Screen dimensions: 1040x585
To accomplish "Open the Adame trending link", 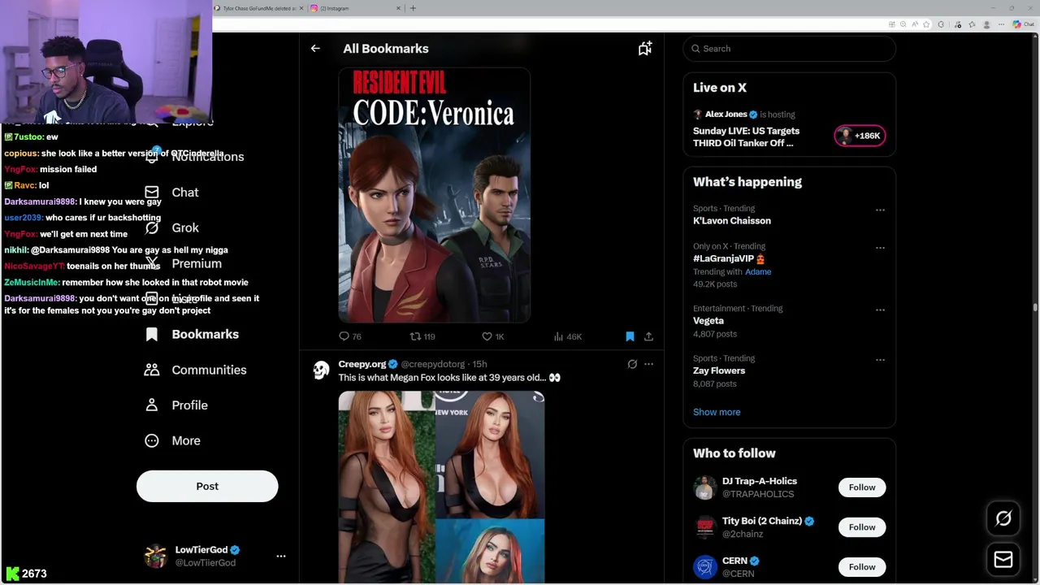I will pos(758,271).
